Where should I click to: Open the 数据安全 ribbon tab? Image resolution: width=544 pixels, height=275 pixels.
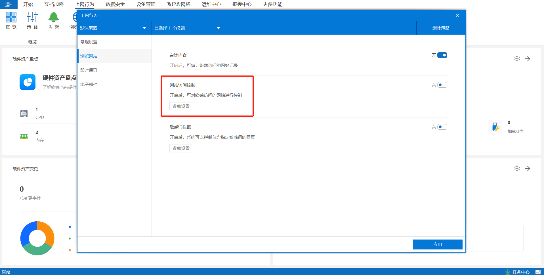click(x=115, y=4)
